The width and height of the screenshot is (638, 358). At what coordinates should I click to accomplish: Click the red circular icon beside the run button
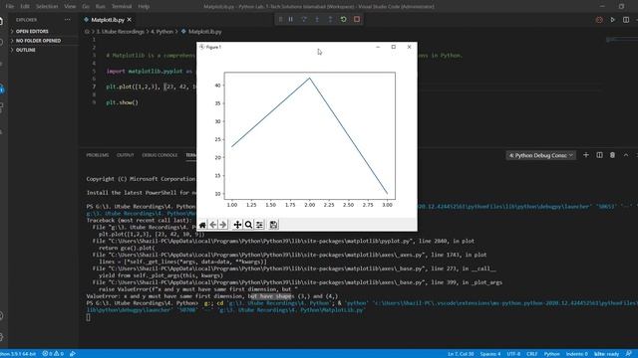pyautogui.click(x=599, y=20)
